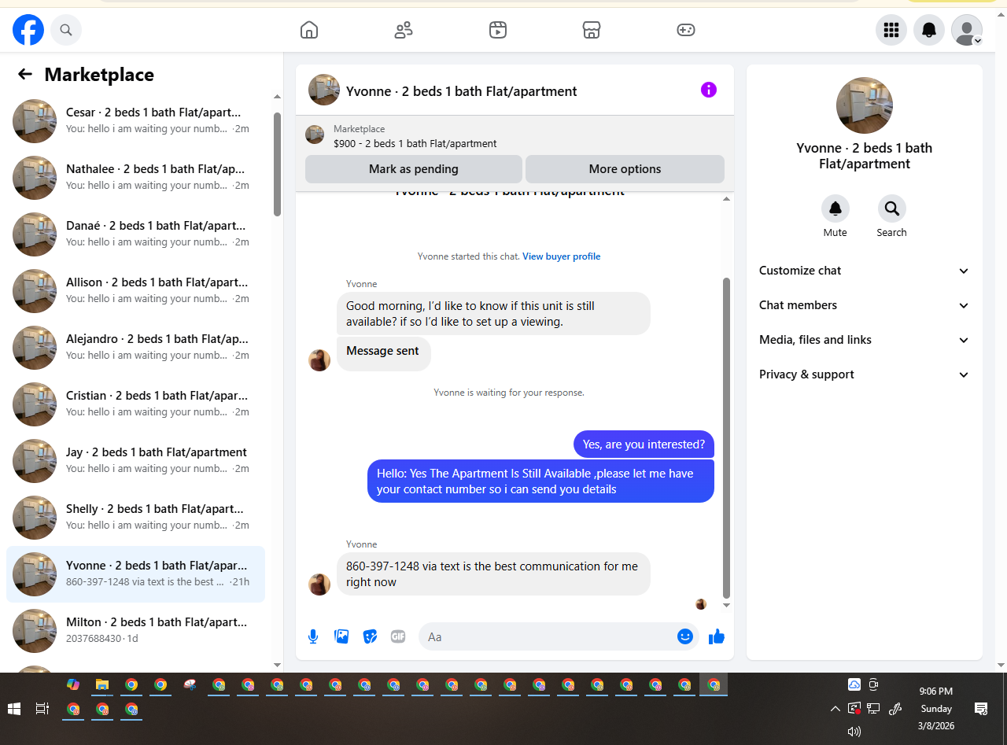Record a voice clip with the microphone icon
The width and height of the screenshot is (1007, 745).
click(313, 636)
